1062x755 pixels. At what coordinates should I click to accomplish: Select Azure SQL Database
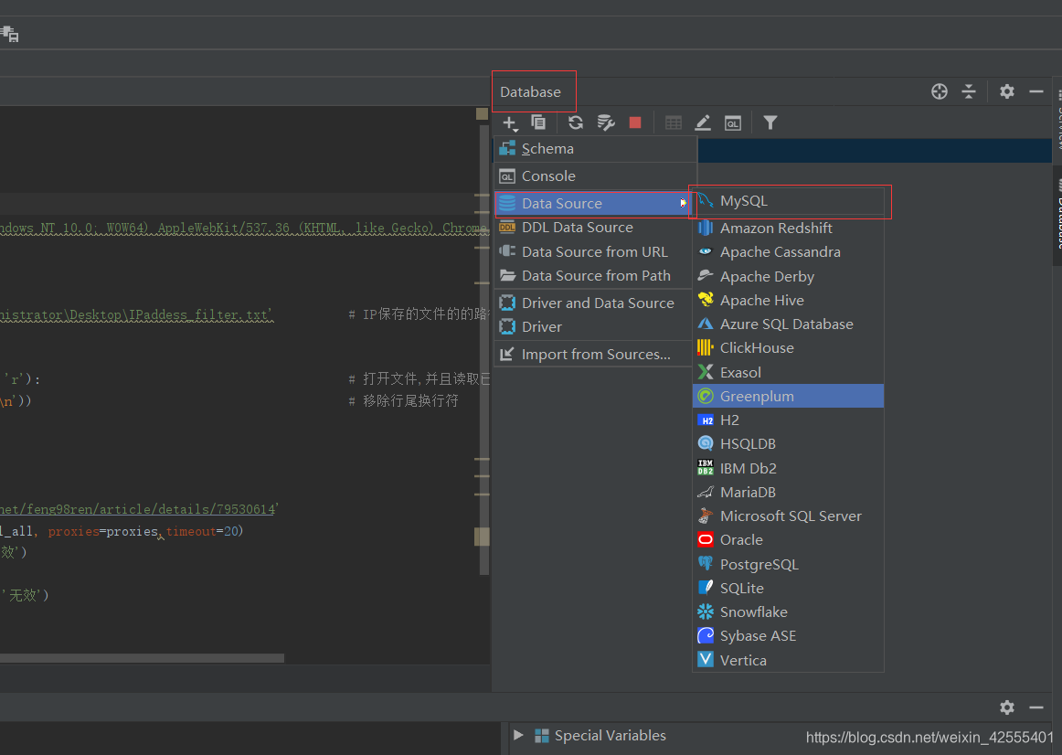789,324
